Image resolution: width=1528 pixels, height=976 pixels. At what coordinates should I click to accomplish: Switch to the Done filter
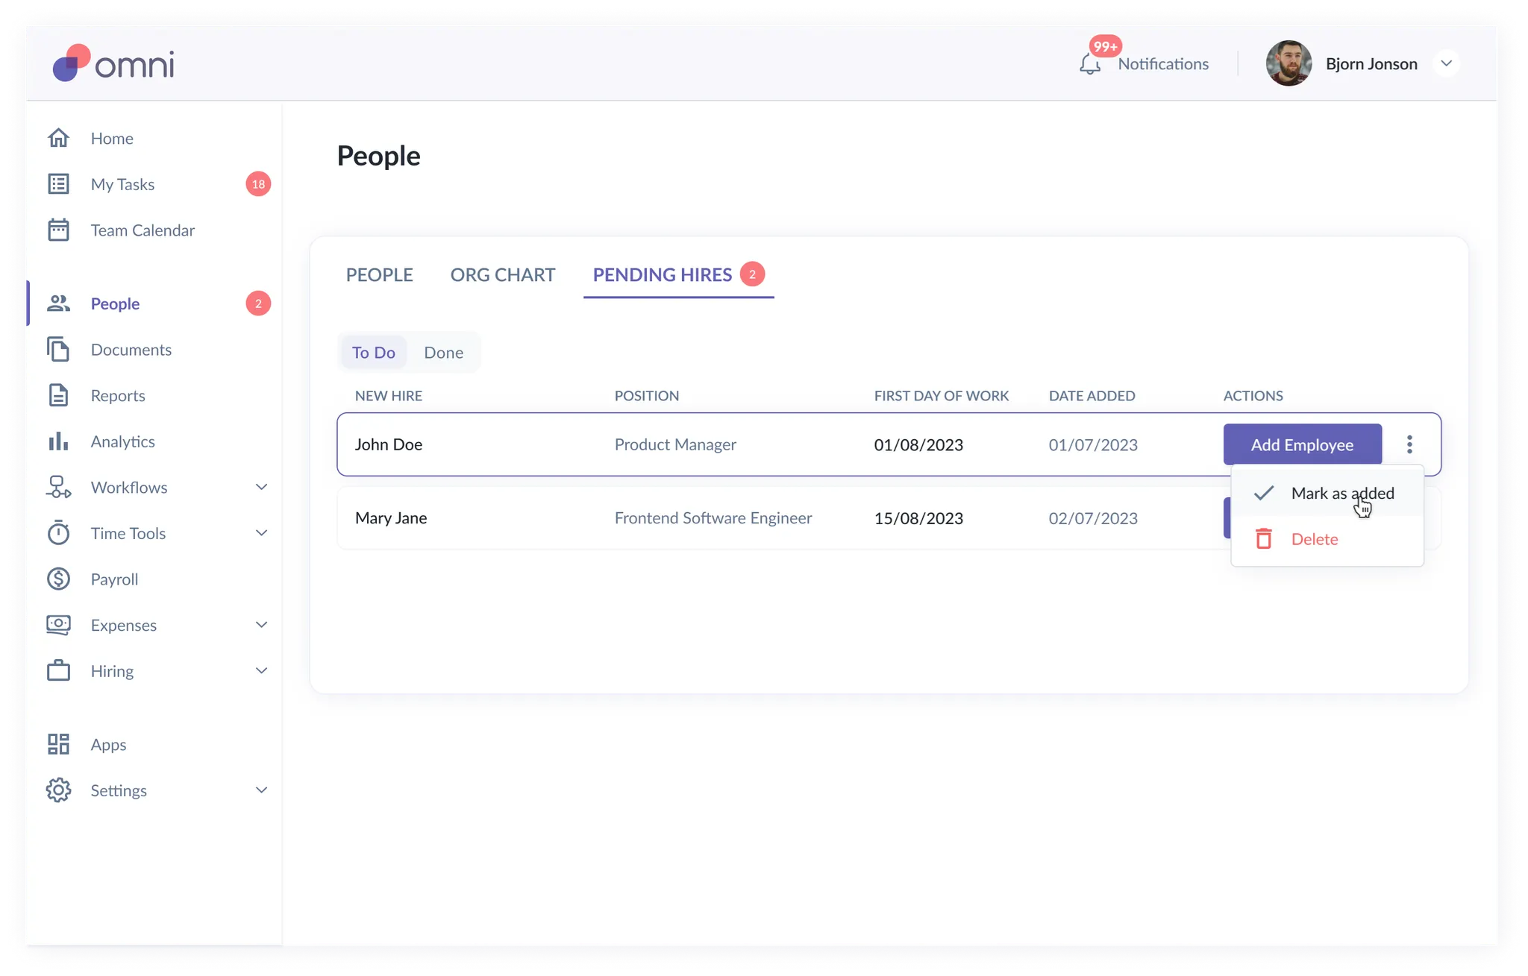443,353
